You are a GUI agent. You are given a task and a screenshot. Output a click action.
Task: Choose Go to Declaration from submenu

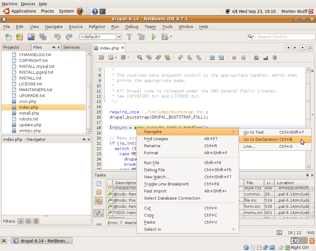point(275,140)
